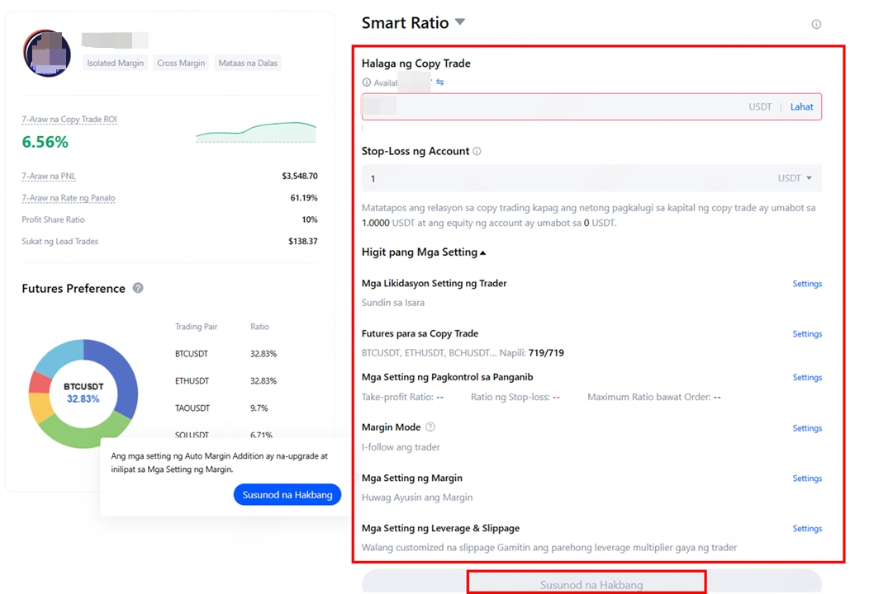Open Settings for Futures para sa Copy Trade

[806, 334]
